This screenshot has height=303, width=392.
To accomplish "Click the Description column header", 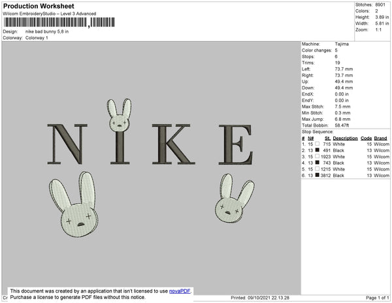I will [344, 138].
